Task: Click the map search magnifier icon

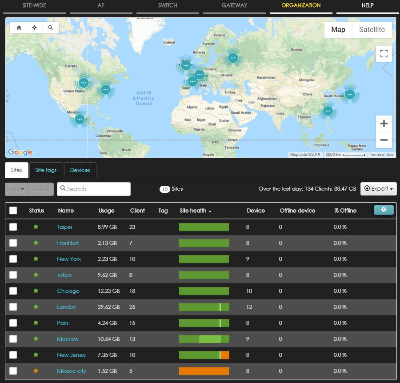Action: [x=50, y=28]
